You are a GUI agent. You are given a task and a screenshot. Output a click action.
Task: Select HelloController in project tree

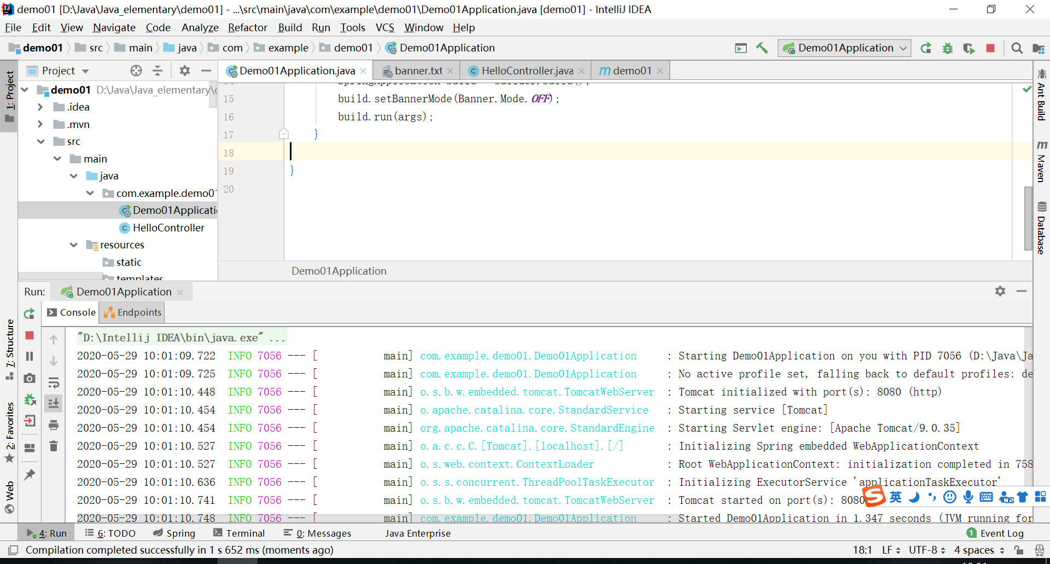tap(168, 228)
